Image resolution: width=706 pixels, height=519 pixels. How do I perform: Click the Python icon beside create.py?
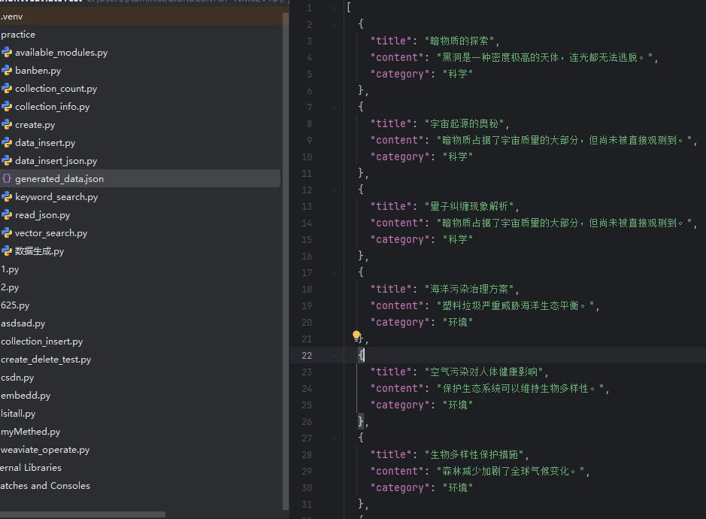[x=7, y=125]
